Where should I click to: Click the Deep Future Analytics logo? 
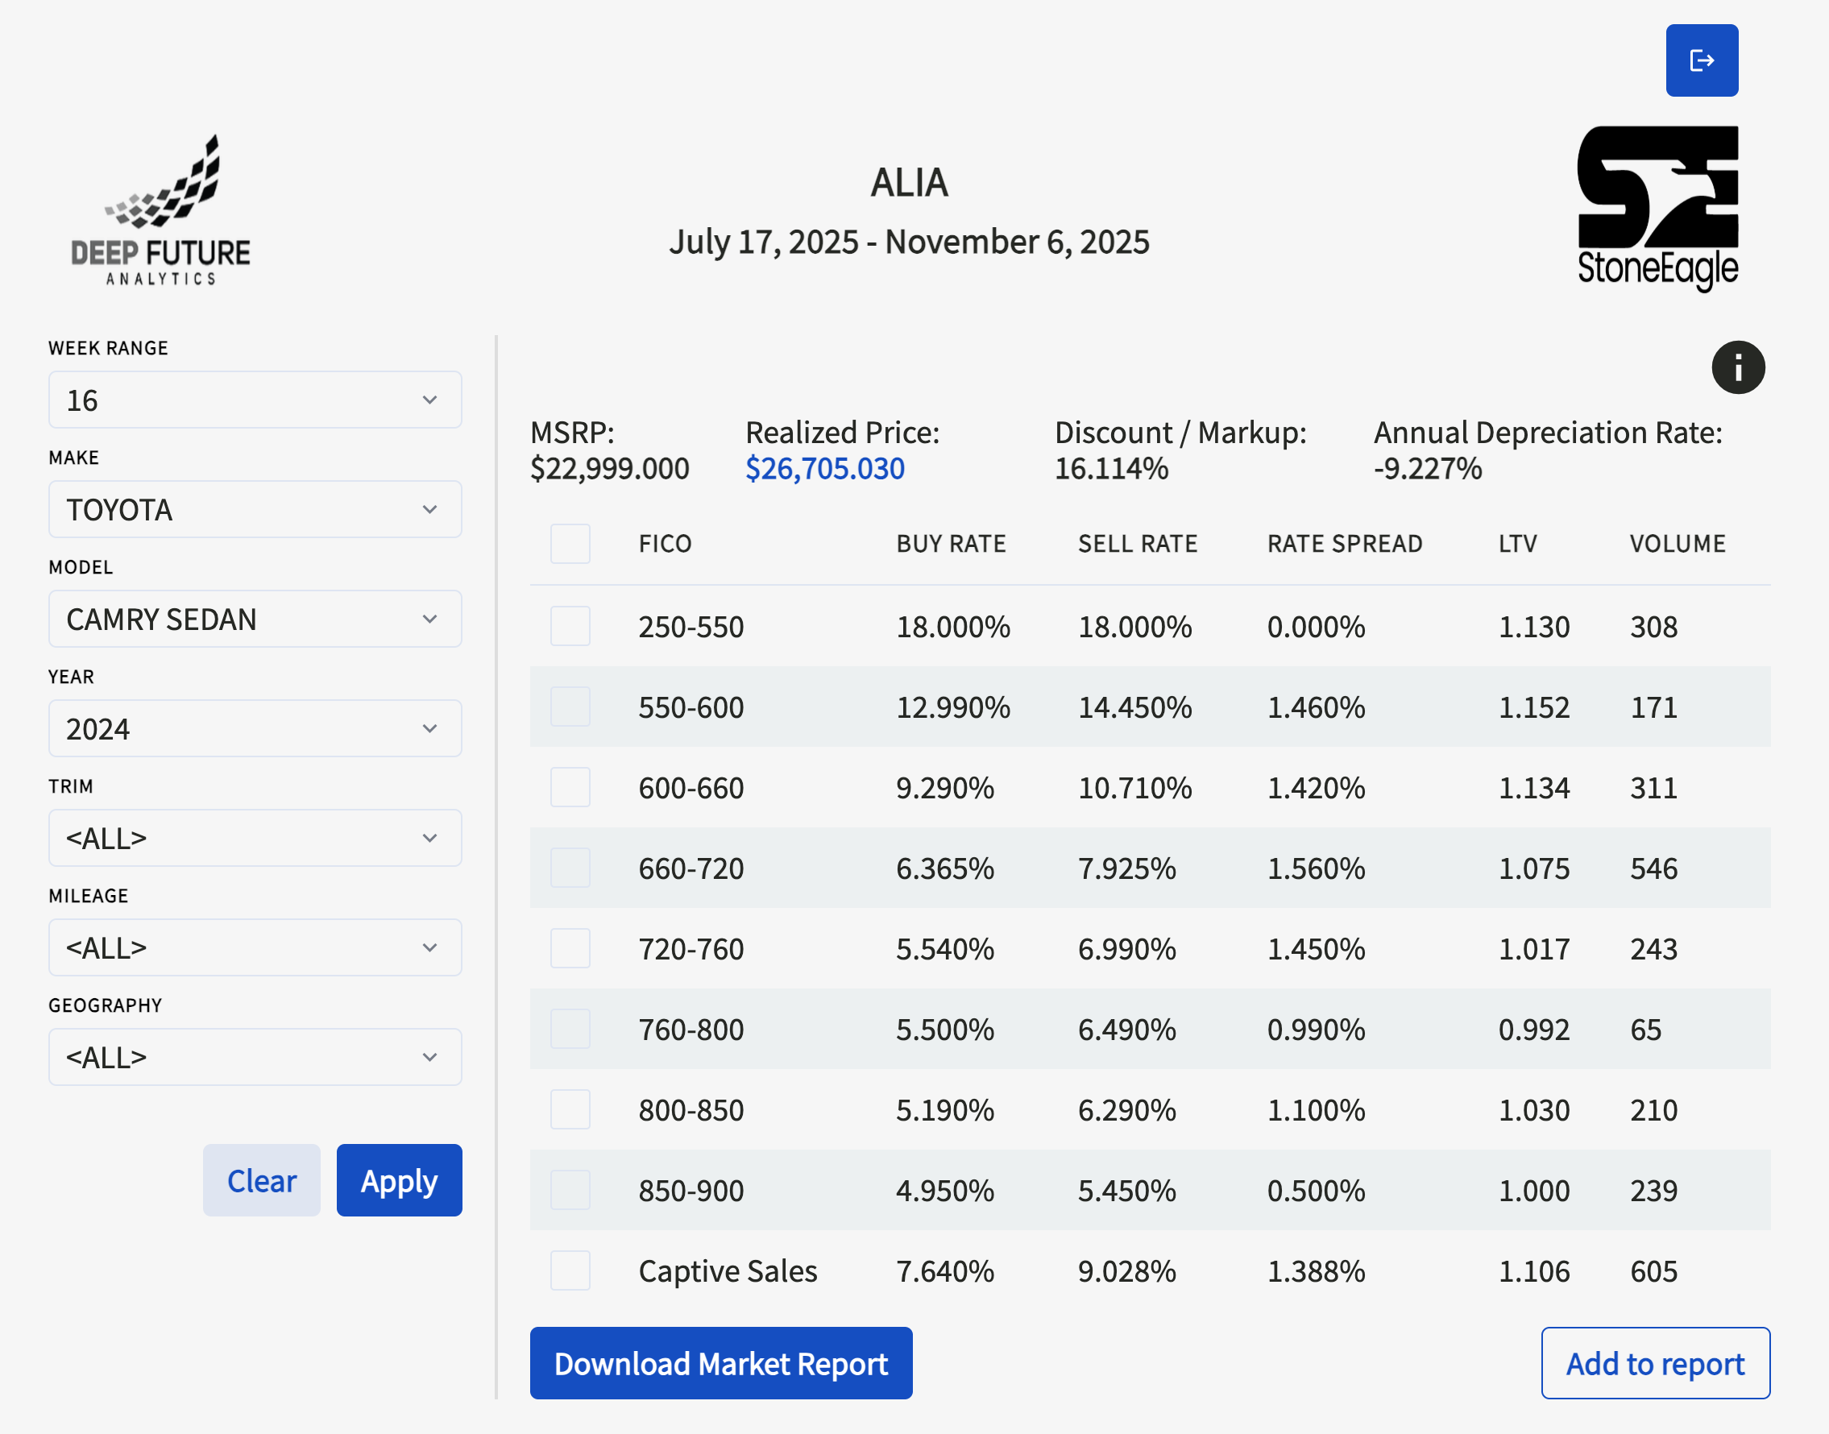tap(160, 210)
